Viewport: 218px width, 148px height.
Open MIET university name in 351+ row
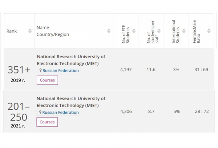71,60
